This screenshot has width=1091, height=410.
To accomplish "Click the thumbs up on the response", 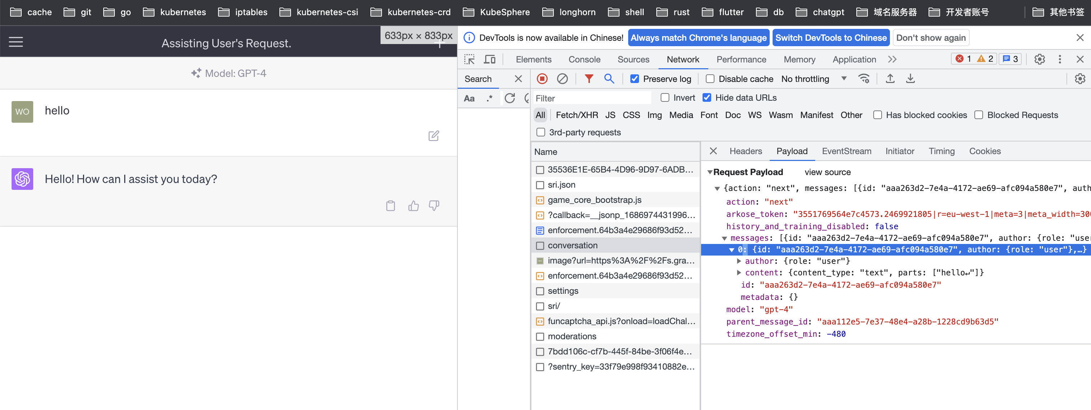I will (413, 206).
